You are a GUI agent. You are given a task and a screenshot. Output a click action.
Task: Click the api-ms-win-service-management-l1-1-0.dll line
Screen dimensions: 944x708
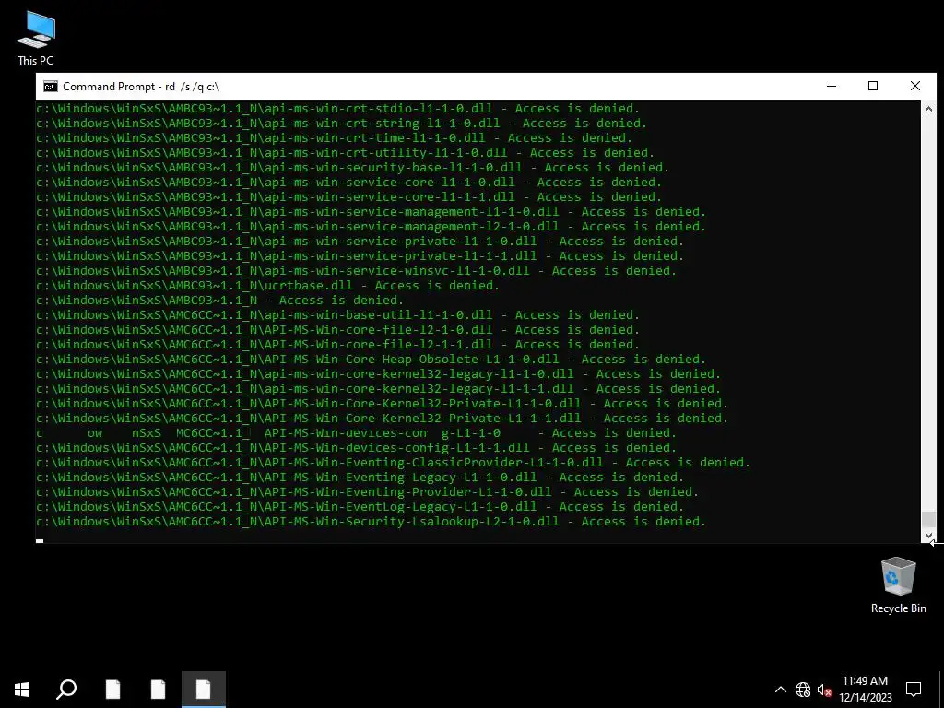point(371,212)
